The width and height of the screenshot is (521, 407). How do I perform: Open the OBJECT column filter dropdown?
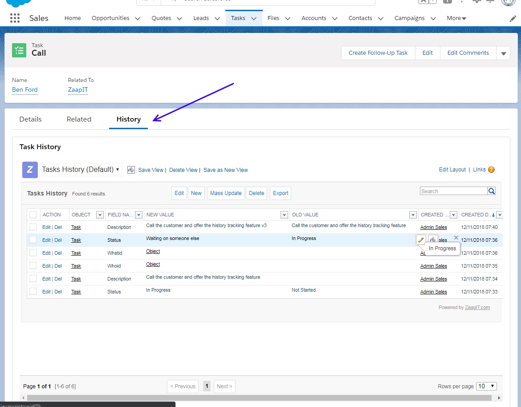pyautogui.click(x=100, y=215)
